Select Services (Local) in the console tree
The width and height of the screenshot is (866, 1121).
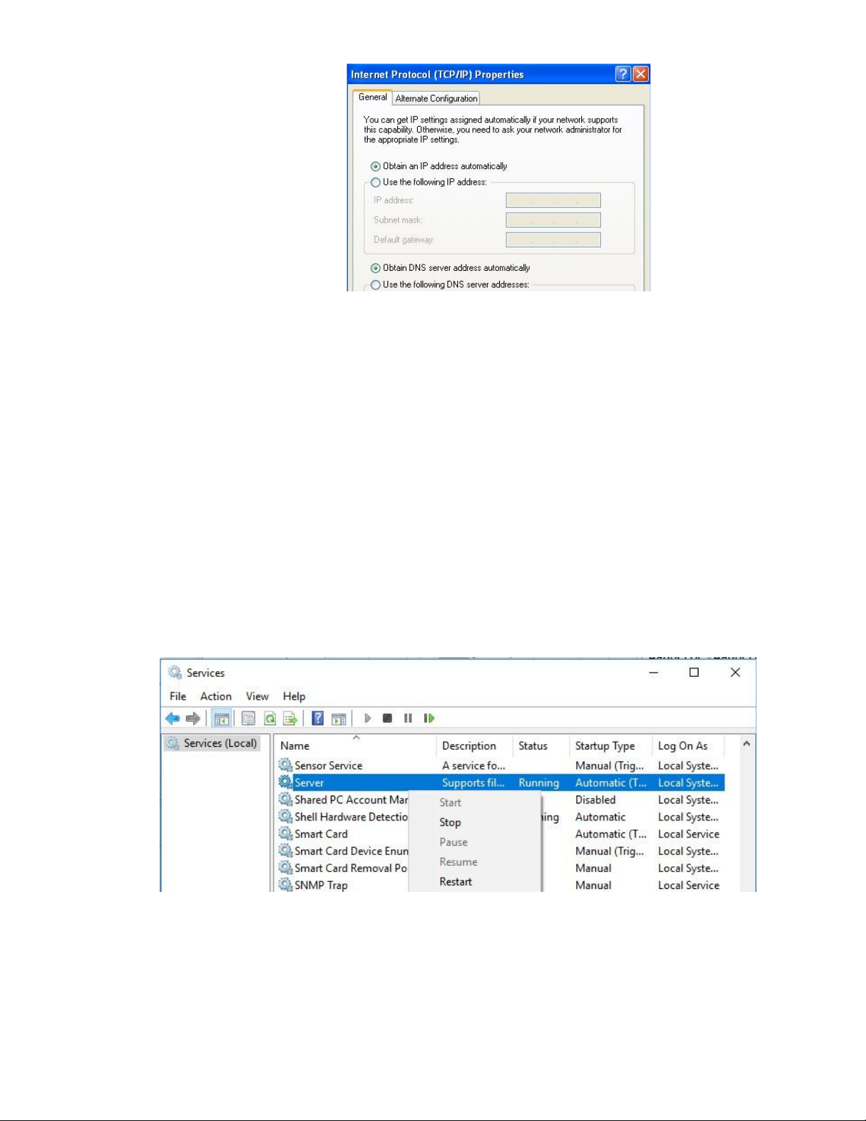pos(220,743)
